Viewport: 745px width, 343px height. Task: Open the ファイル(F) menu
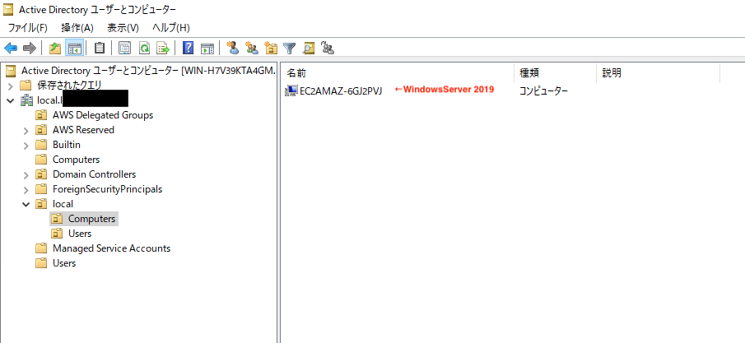coord(27,27)
